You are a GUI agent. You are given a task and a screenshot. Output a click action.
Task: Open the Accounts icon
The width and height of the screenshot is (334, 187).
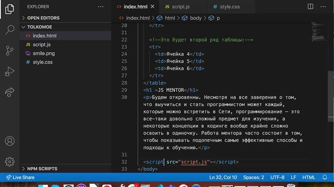(9, 141)
